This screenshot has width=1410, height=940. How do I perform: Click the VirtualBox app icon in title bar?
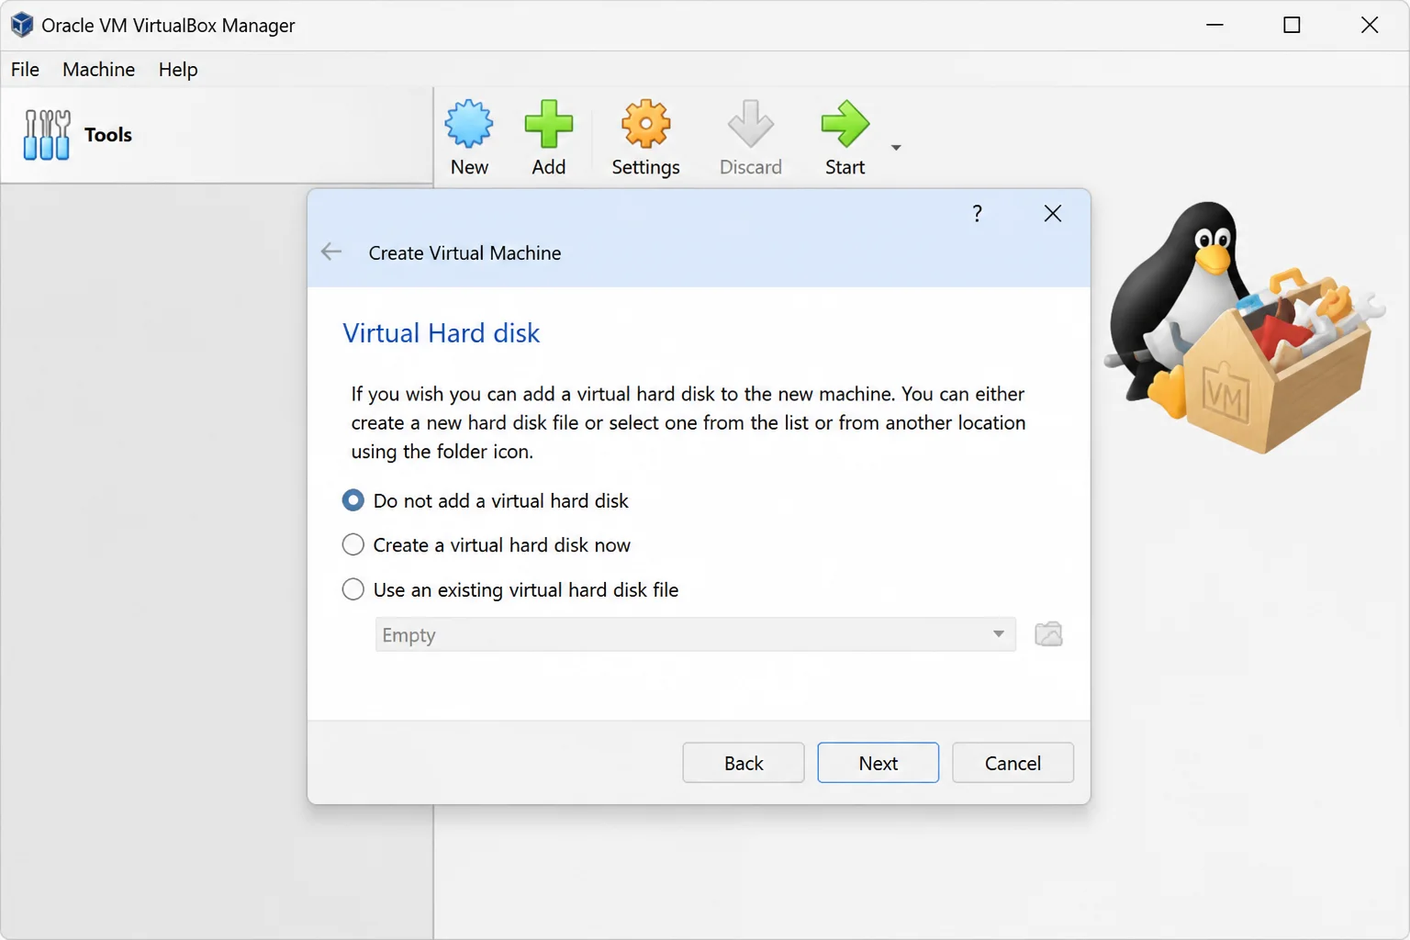click(x=22, y=25)
